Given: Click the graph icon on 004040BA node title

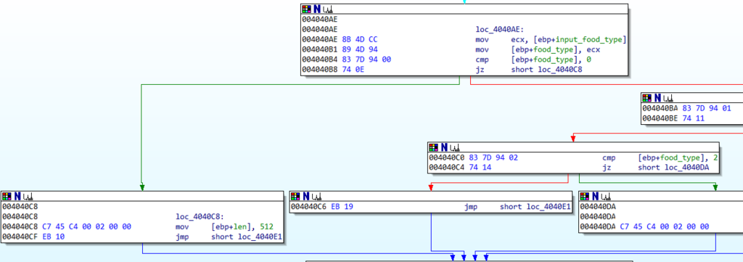Looking at the screenshot, I should 668,97.
